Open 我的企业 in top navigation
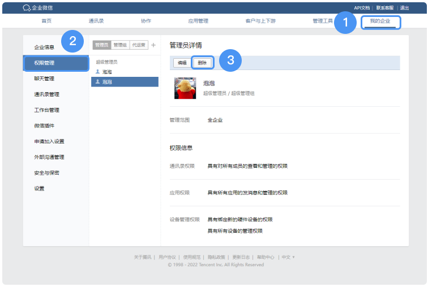The image size is (428, 287). click(x=380, y=21)
